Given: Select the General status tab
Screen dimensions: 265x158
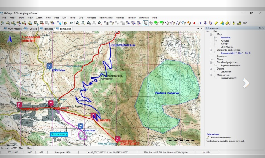Looking at the screenshot, I should pos(5,148).
